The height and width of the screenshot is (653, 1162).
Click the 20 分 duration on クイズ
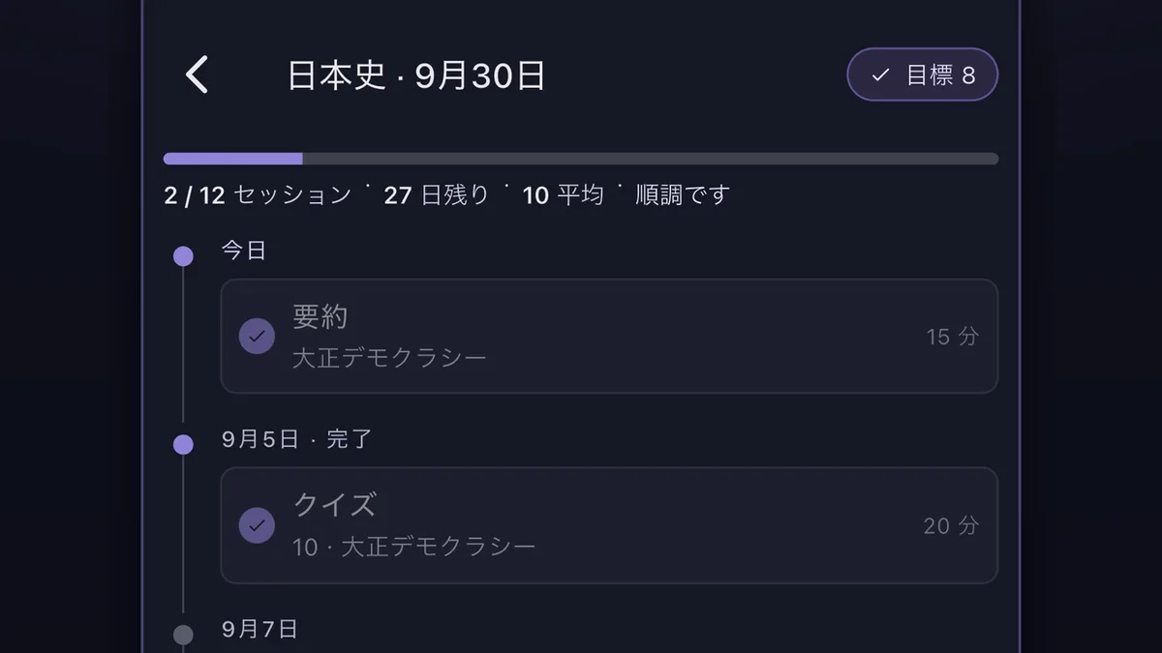point(951,525)
